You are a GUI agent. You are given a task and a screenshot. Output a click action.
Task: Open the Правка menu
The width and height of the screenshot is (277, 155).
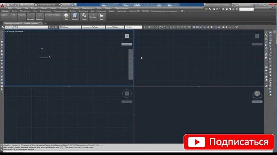pyautogui.click(x=18, y=8)
